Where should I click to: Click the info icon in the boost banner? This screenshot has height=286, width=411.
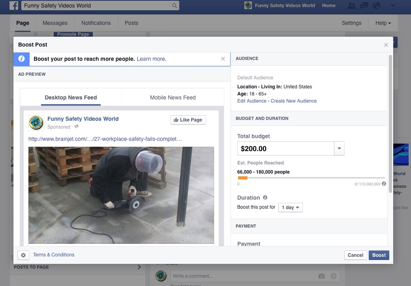coord(21,59)
